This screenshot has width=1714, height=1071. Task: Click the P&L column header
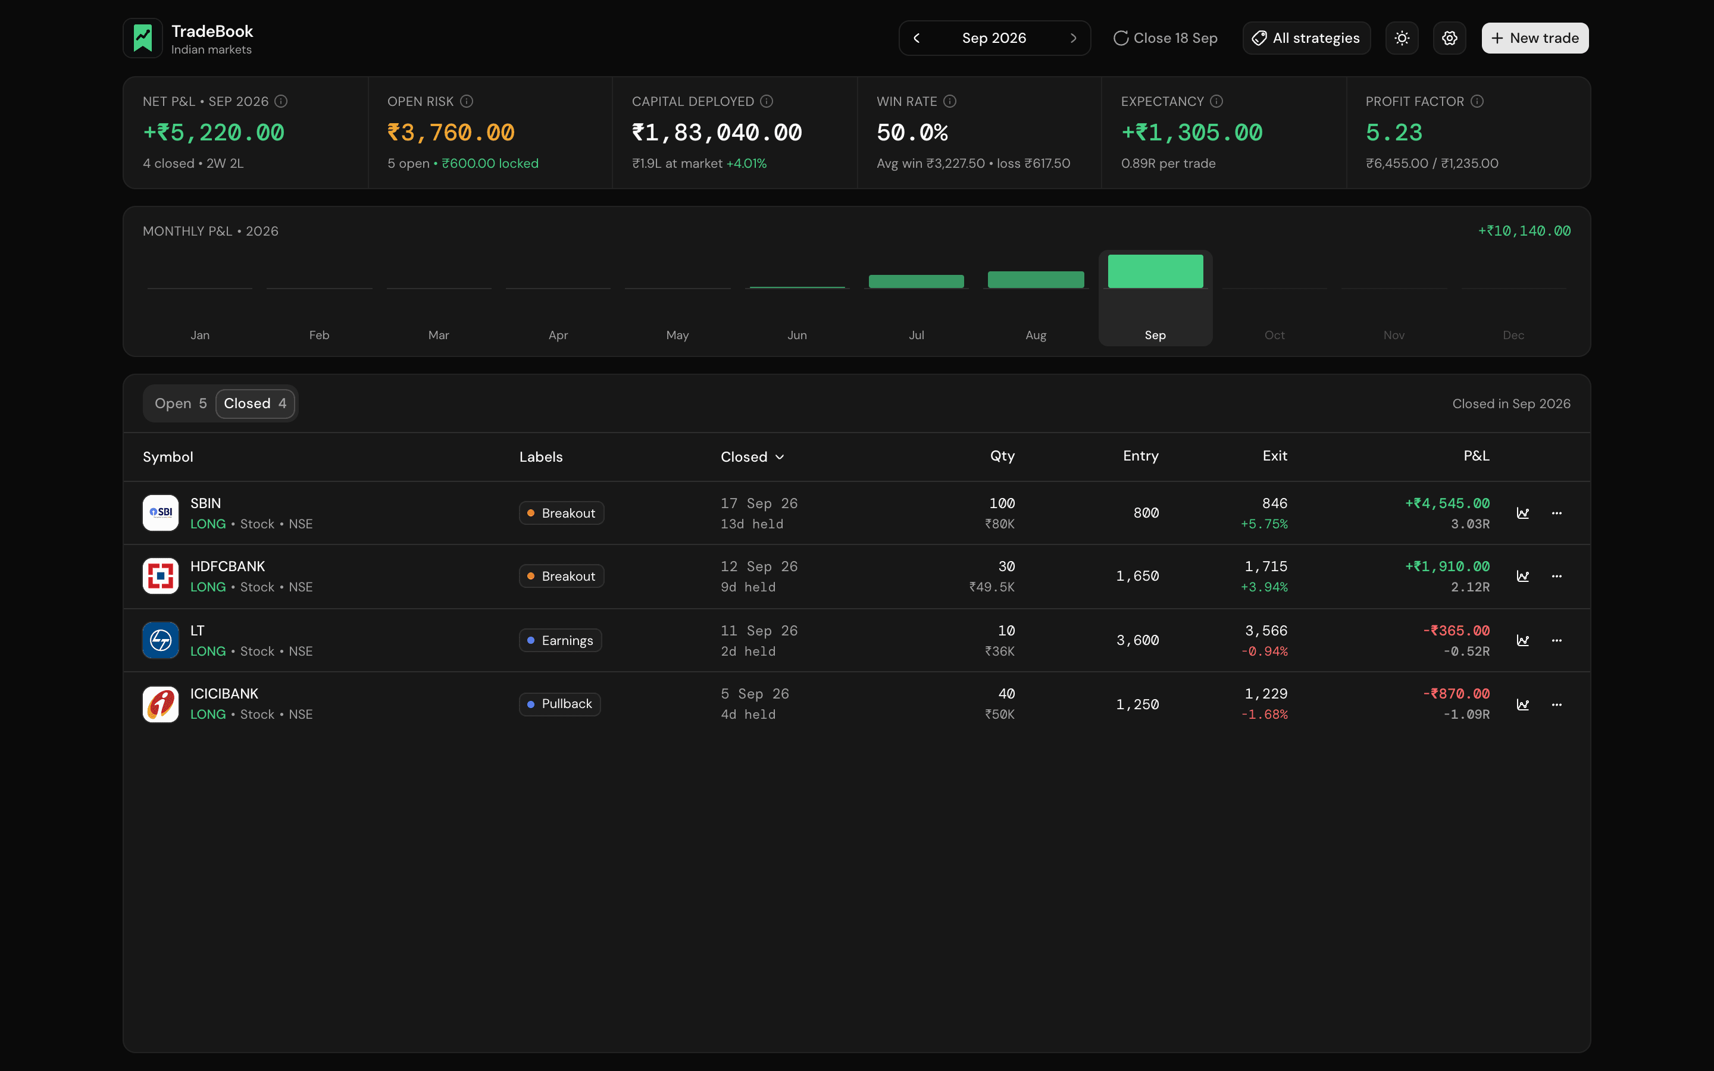[1476, 456]
